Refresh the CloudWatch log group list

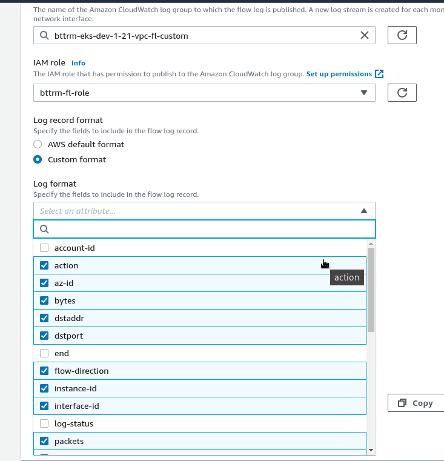[x=402, y=35]
